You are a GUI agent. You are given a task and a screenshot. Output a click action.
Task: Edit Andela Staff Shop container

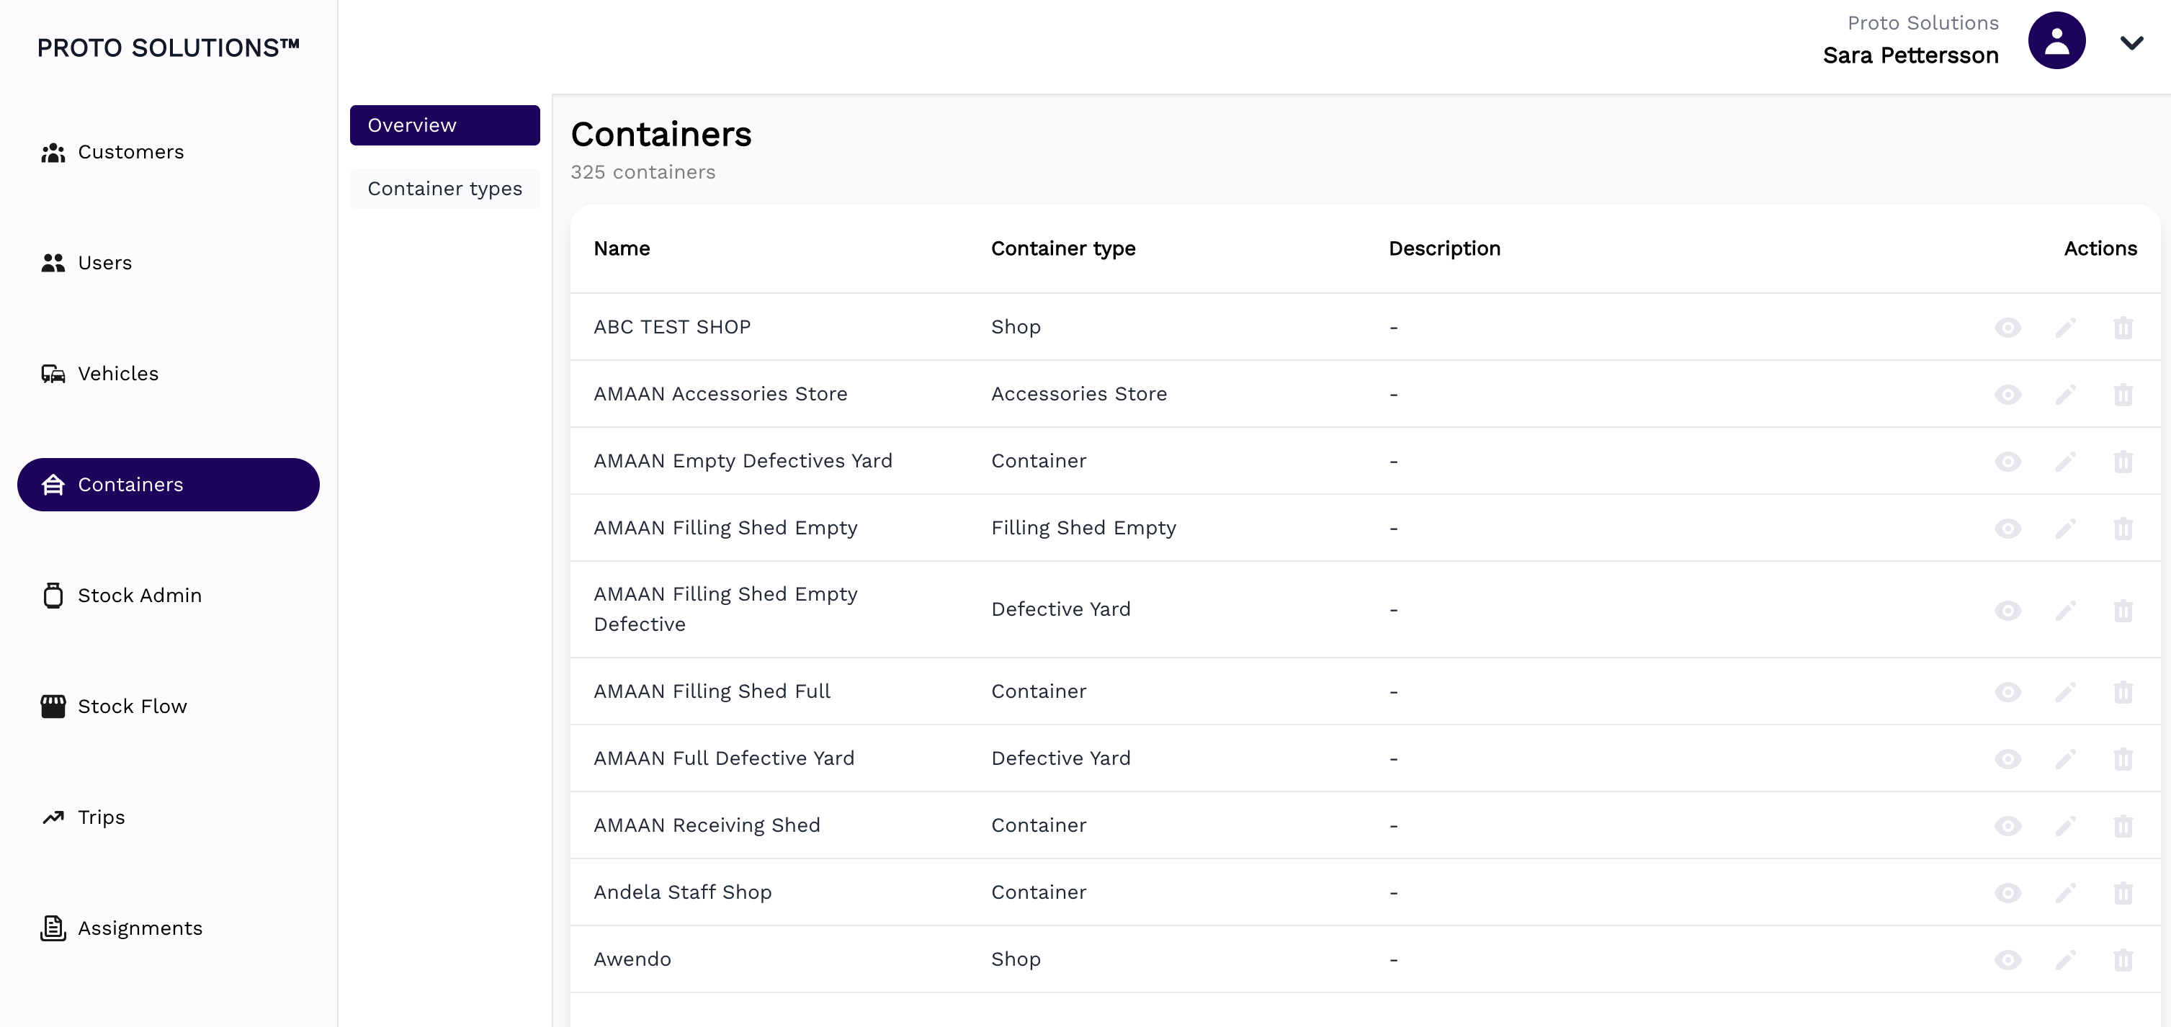2065,893
